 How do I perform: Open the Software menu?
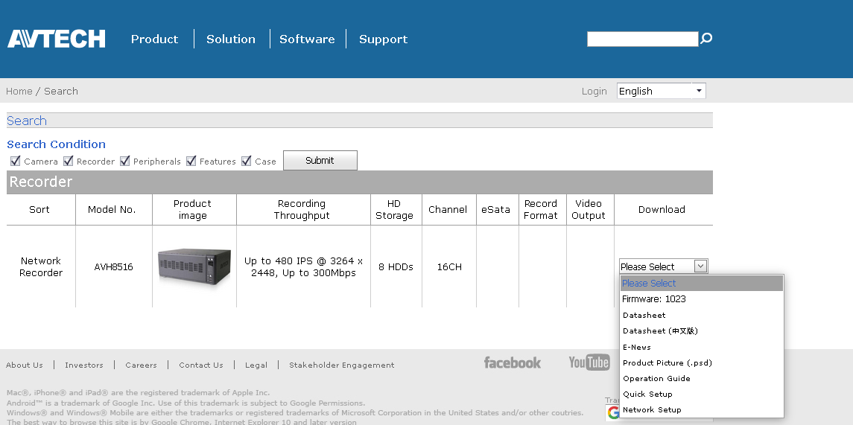point(307,39)
